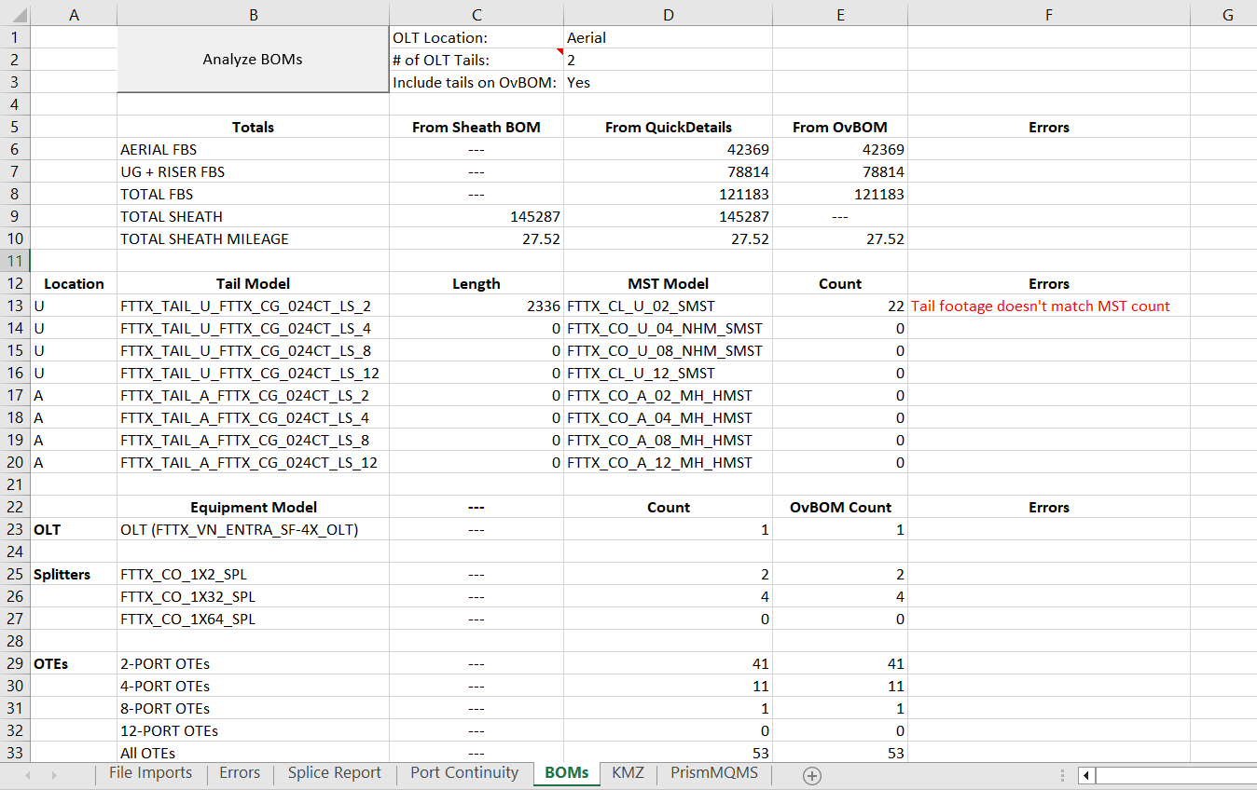Select row 13 header
The width and height of the screenshot is (1257, 790).
[x=15, y=306]
